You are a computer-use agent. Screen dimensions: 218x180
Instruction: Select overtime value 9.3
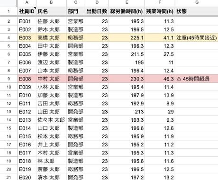160,120
